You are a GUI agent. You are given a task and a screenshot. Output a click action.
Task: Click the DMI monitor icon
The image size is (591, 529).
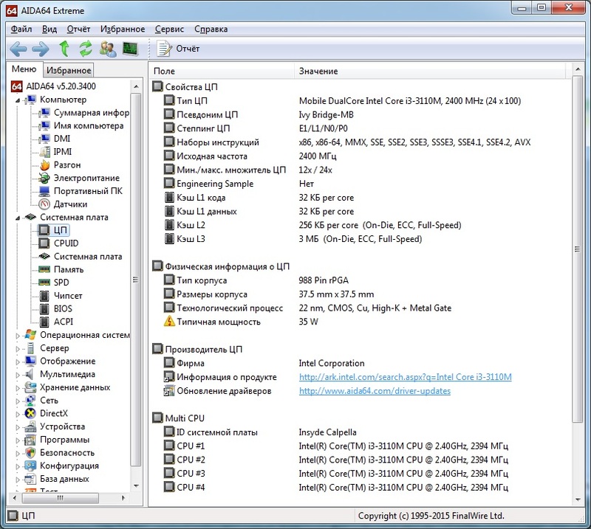click(x=44, y=139)
